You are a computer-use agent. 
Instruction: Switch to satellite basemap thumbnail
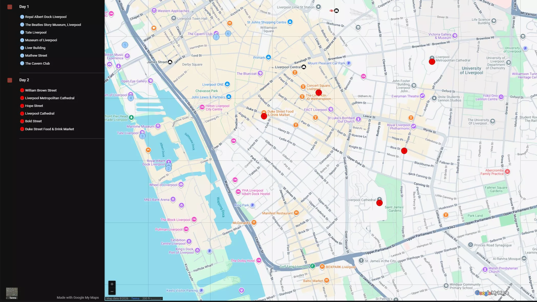coord(12,293)
